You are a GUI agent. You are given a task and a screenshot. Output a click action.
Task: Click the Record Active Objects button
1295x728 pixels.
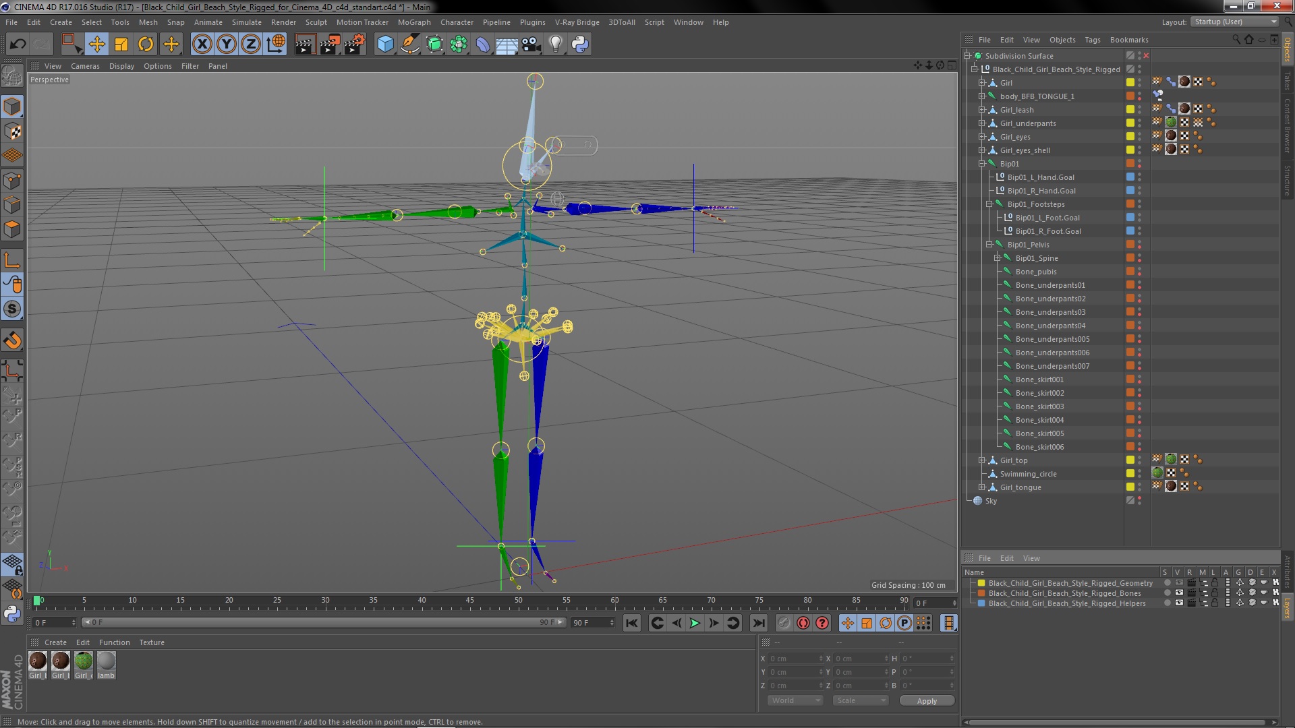coord(784,624)
